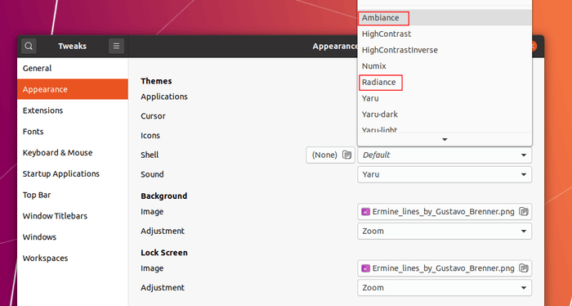Switch to Top Bar settings
Image resolution: width=572 pixels, height=306 pixels.
point(73,195)
